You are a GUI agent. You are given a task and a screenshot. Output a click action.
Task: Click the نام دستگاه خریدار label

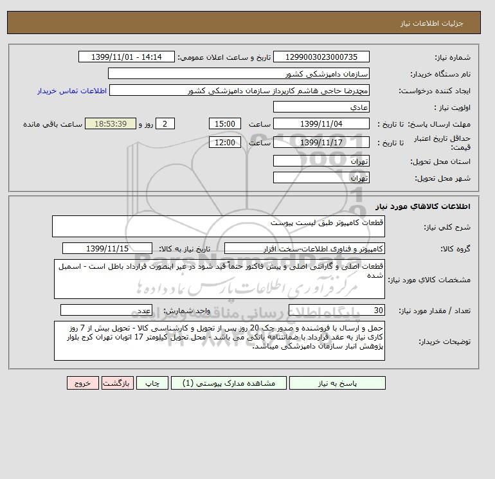coord(440,74)
